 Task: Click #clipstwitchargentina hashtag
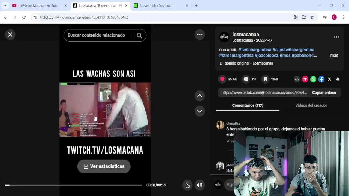click(293, 50)
